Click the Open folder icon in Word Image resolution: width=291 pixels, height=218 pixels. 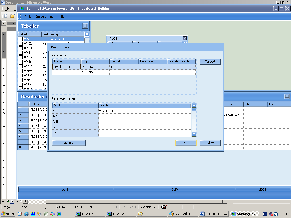[13, 16]
